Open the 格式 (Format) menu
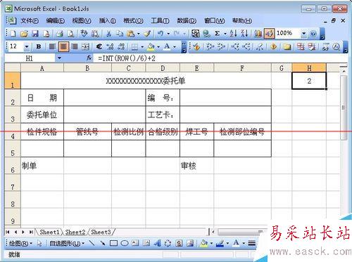Image resolution: width=352 pixels, height=262 pixels. tap(133, 21)
